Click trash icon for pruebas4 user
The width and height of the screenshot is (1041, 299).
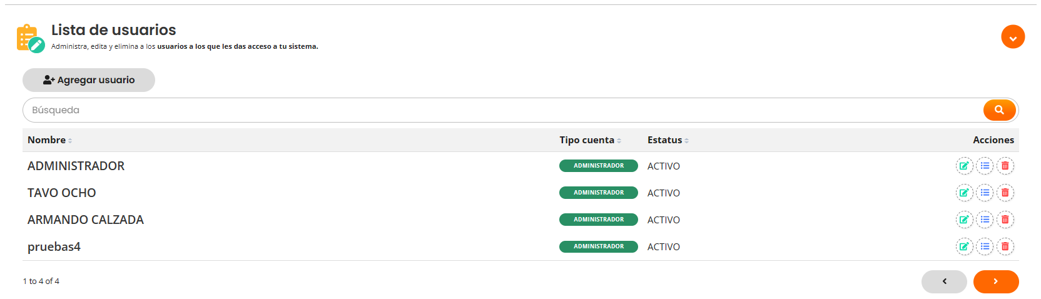click(x=1005, y=246)
